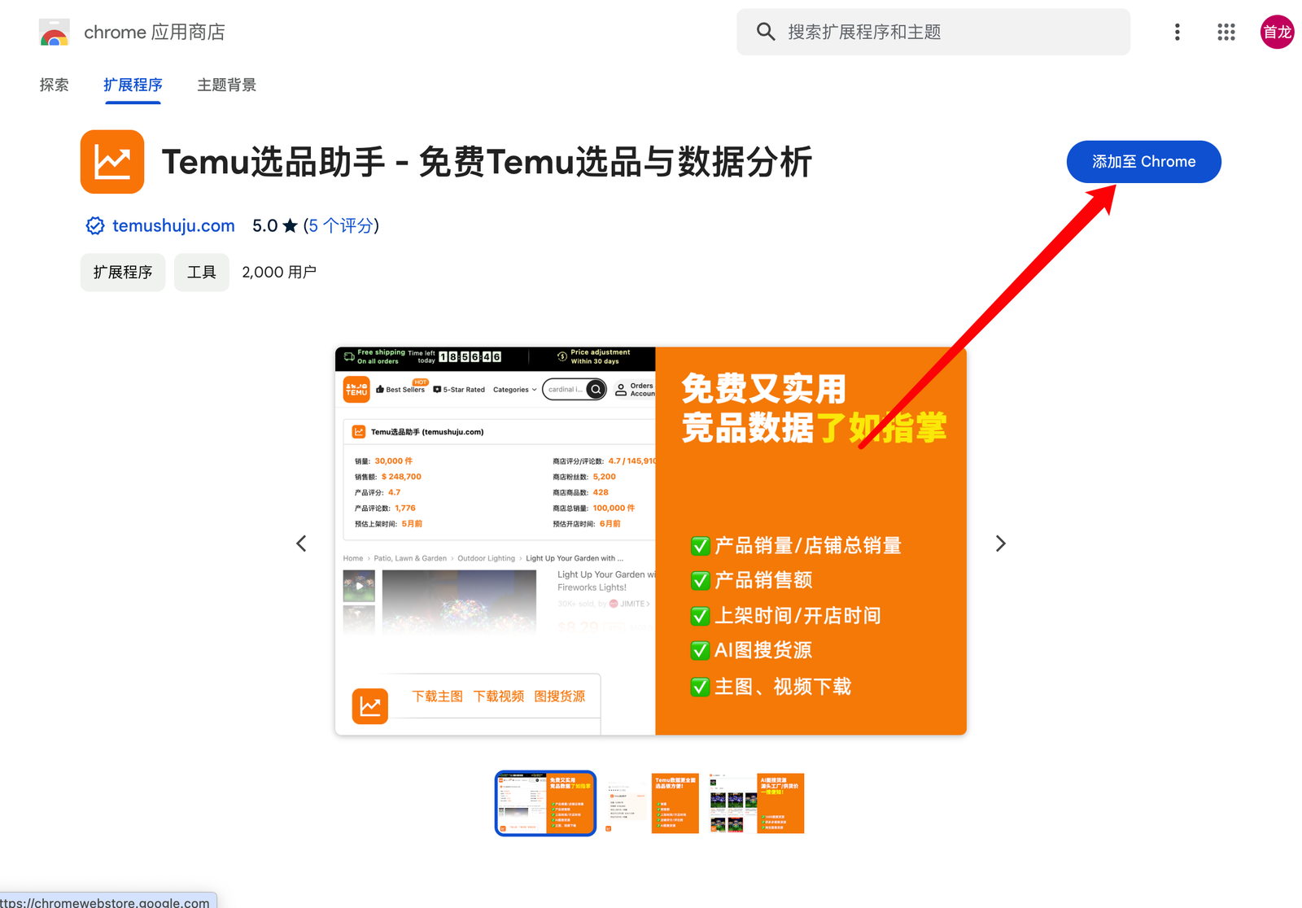Screen dimensions: 1302x908
Task: Show the next screenshot with right arrow
Action: 1001,543
